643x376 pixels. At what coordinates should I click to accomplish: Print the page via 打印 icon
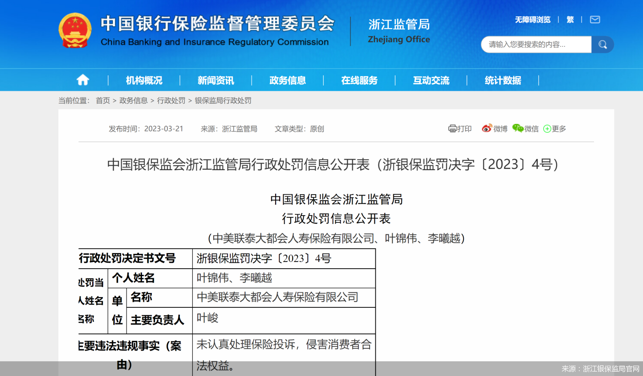460,129
